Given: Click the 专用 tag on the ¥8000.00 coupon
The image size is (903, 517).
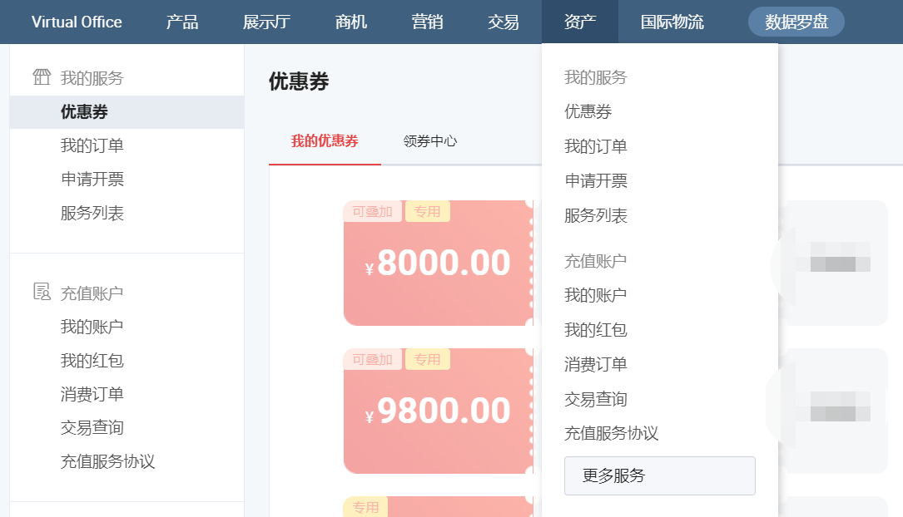Looking at the screenshot, I should 427,212.
